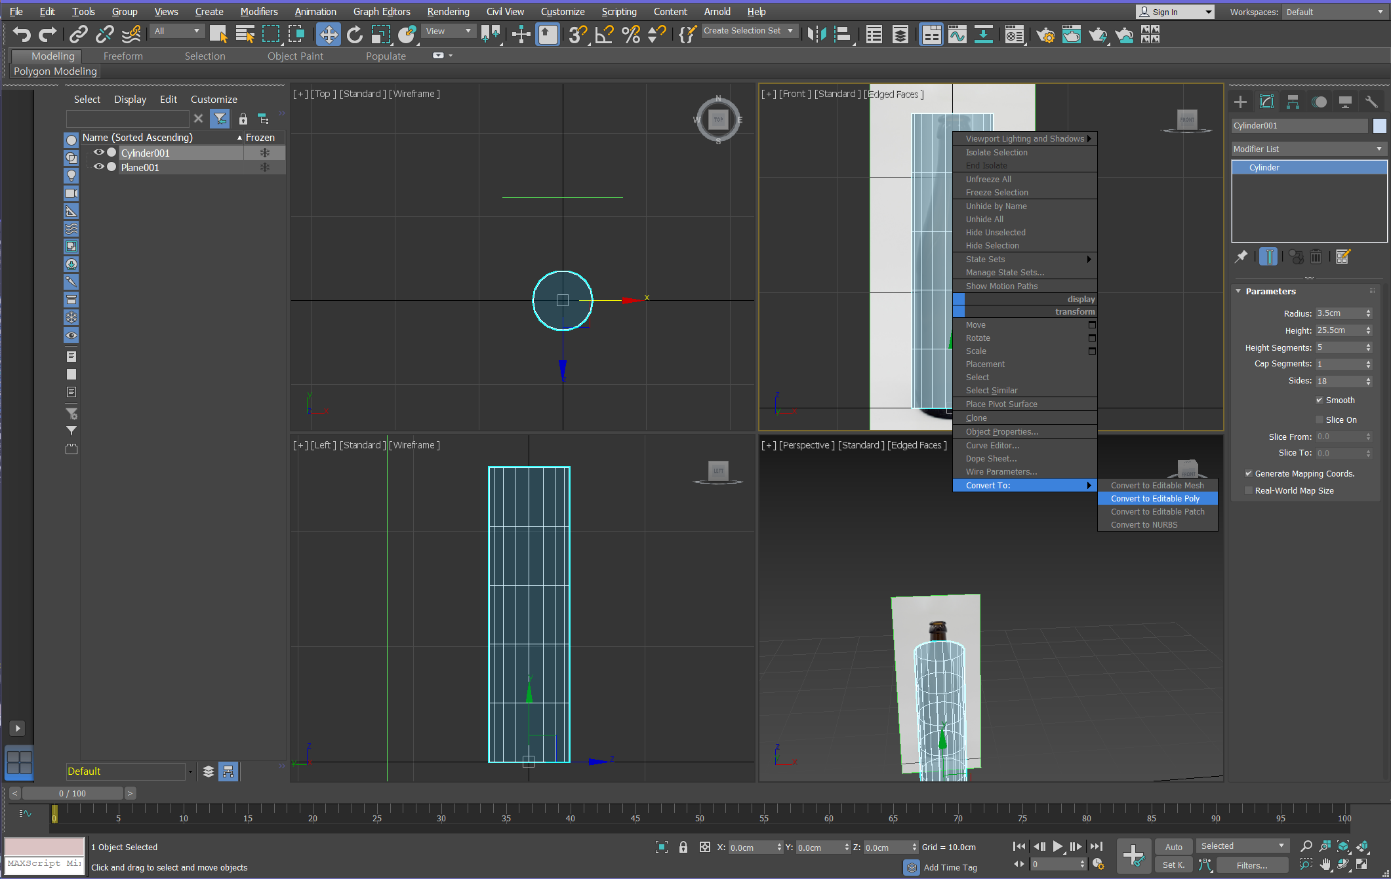Click the Auto key button
The height and width of the screenshot is (879, 1391).
pos(1173,846)
